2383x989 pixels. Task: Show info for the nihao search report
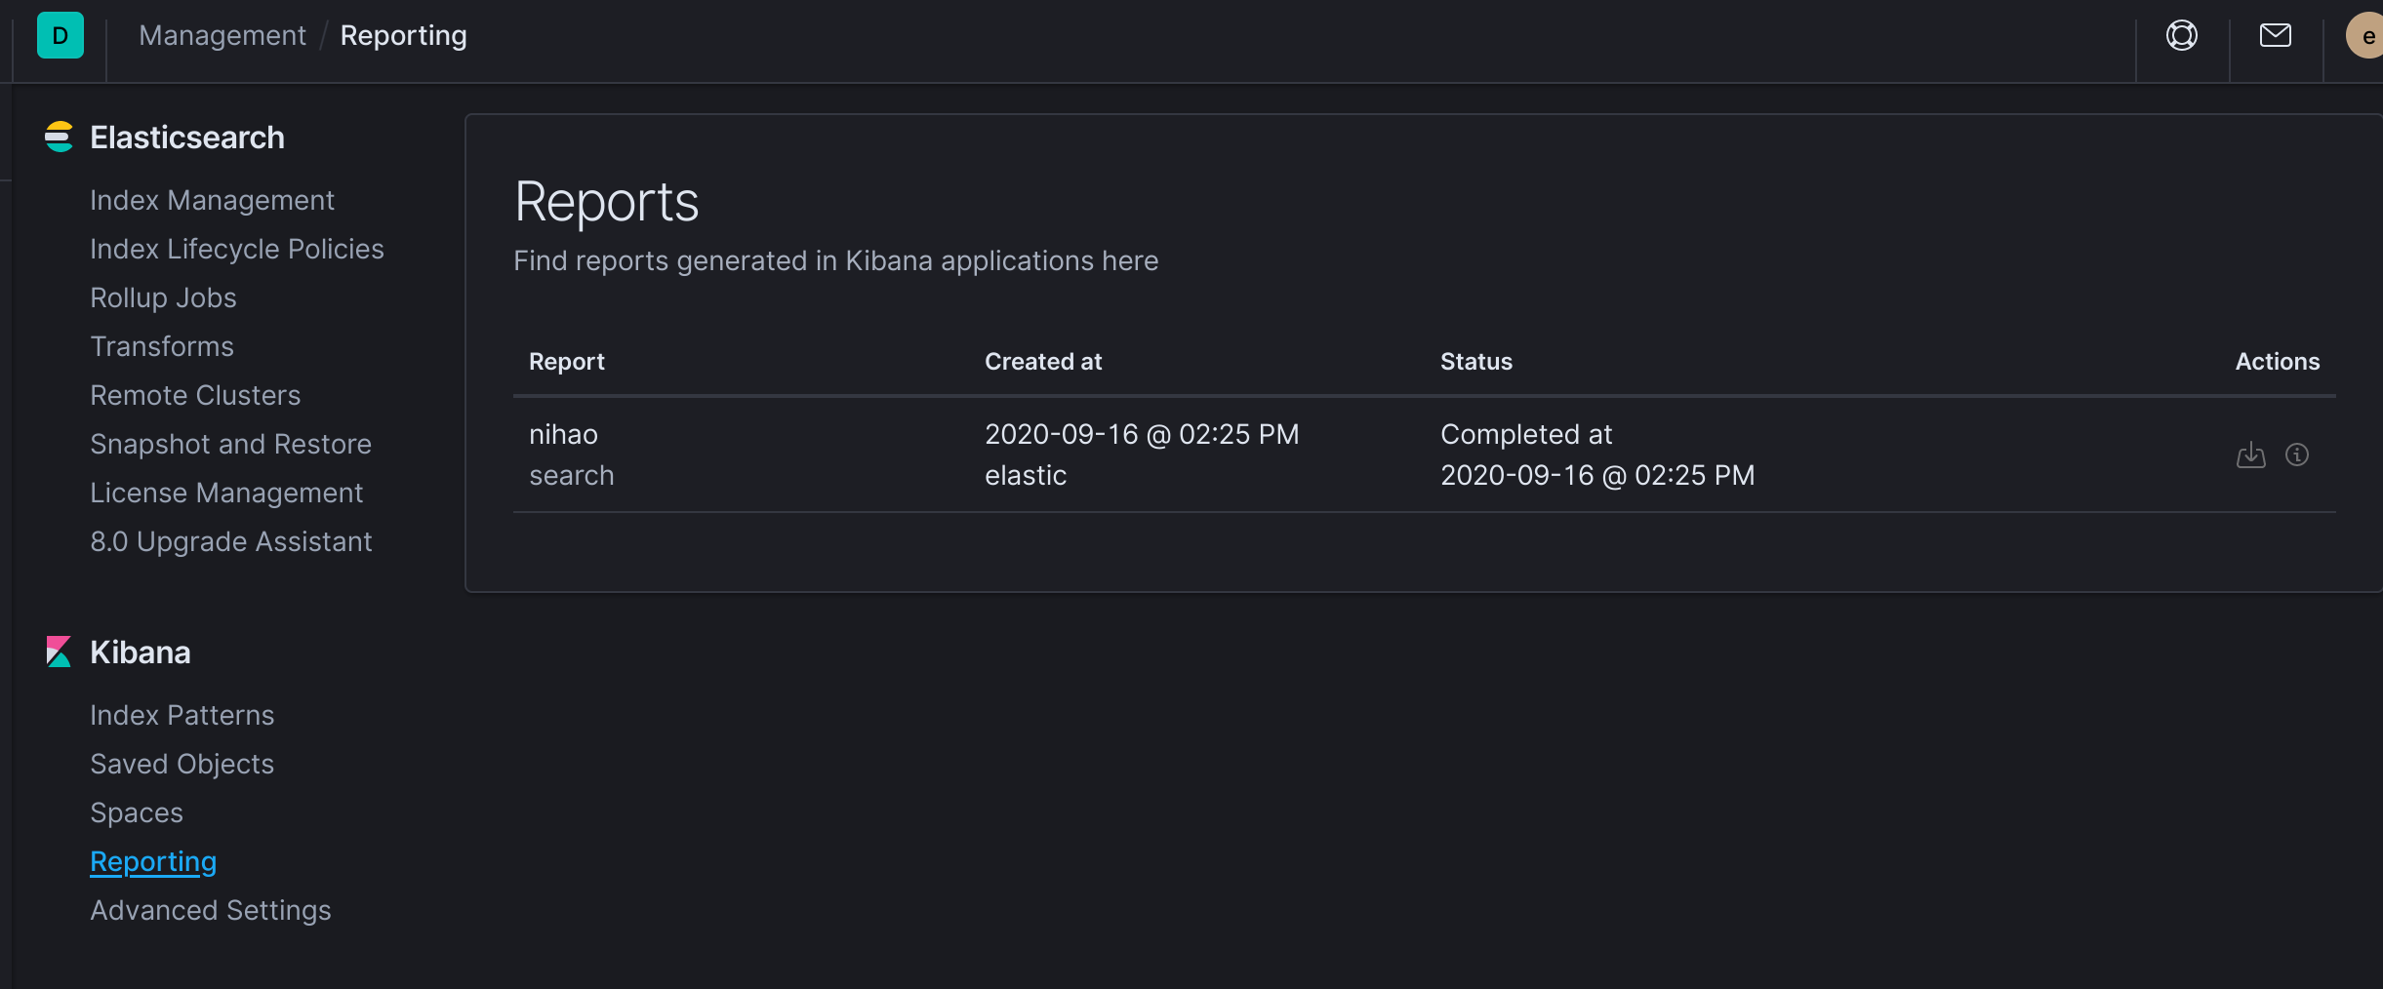(x=2299, y=455)
